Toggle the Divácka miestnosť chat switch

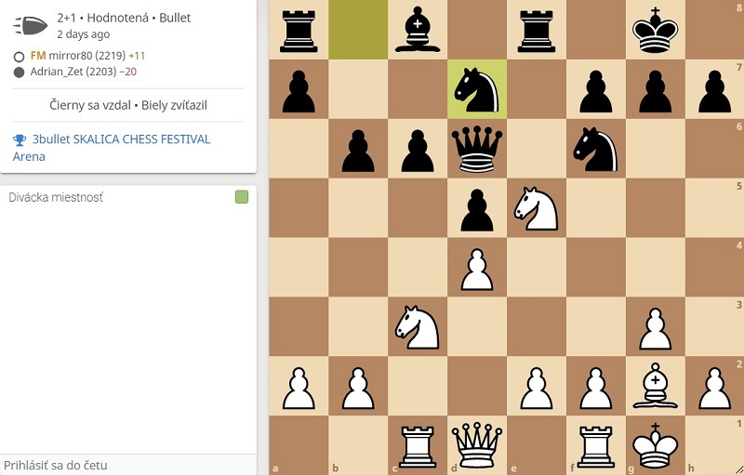tap(242, 197)
